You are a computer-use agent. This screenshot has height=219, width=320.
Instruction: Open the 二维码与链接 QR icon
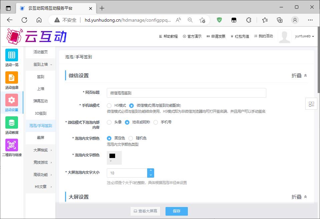[11, 145]
